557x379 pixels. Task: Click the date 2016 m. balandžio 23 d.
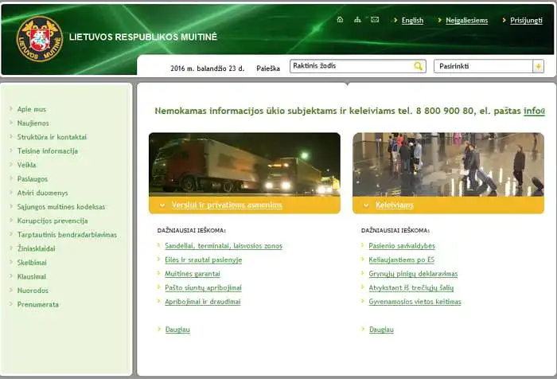[x=208, y=68]
